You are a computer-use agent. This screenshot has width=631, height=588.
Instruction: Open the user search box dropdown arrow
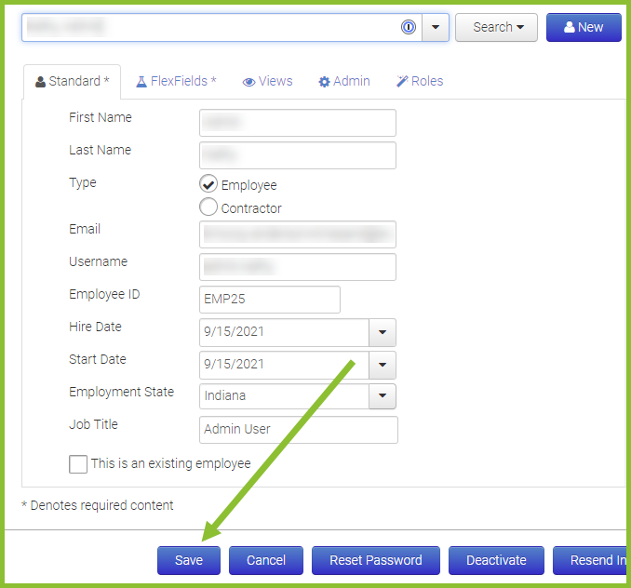pos(435,27)
